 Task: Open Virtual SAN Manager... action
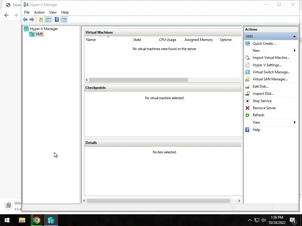(270, 79)
